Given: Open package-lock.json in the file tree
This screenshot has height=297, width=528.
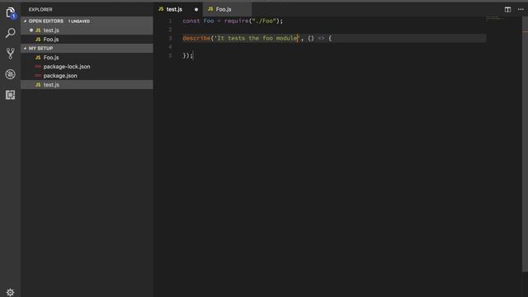Looking at the screenshot, I should [87, 66].
